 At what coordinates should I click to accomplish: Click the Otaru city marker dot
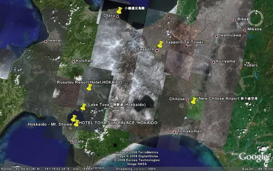pos(118,17)
